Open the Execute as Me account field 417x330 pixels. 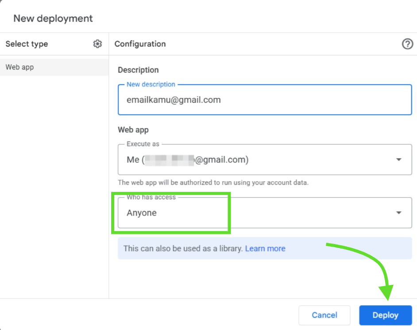tap(265, 159)
